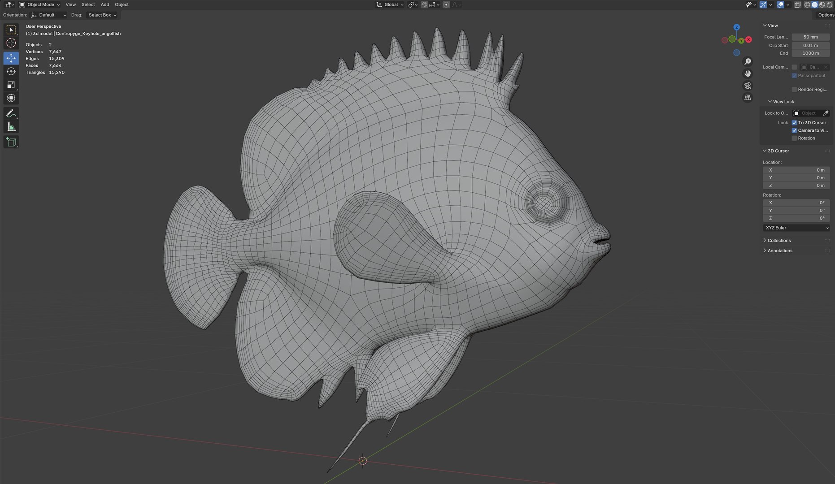Toggle viewport overlays display

coord(781,4)
